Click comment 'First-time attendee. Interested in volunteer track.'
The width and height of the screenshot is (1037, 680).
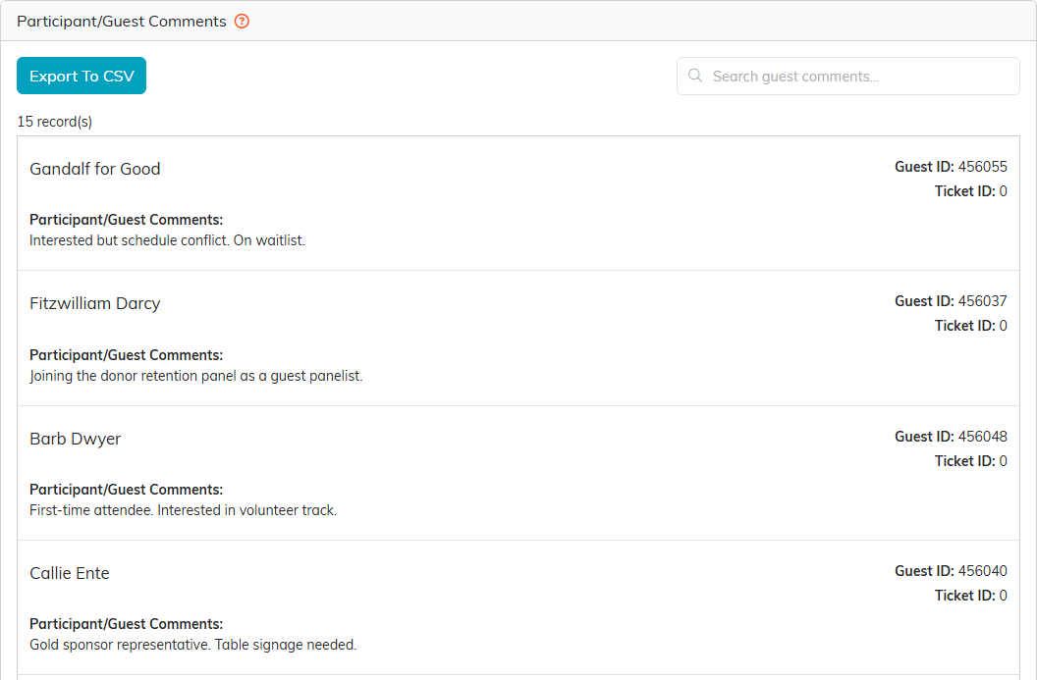[184, 510]
